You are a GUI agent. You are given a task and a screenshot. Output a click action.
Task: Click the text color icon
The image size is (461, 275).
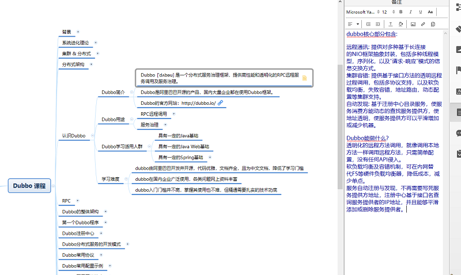click(x=391, y=24)
